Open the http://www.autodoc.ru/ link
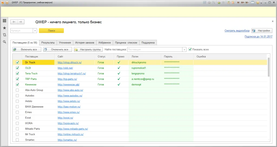 pyautogui.click(x=70, y=95)
